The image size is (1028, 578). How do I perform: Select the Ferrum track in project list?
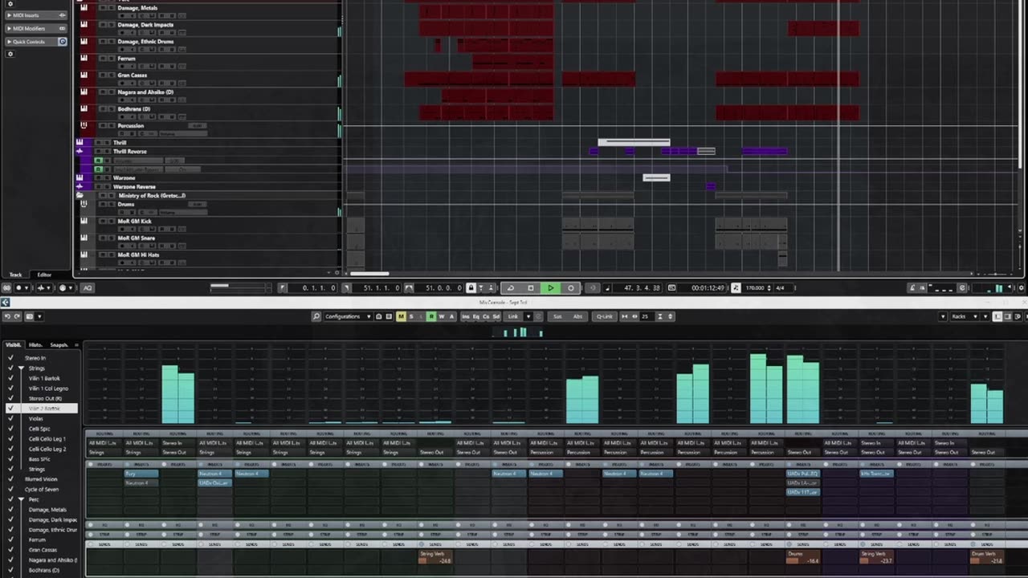coord(127,59)
